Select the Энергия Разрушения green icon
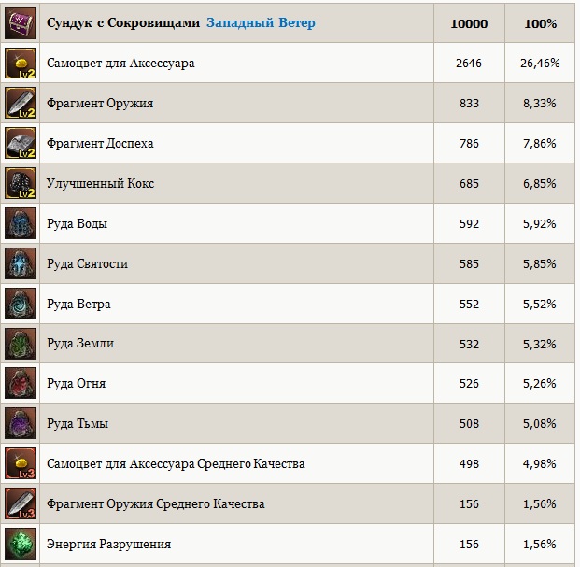580x567 pixels. click(21, 544)
